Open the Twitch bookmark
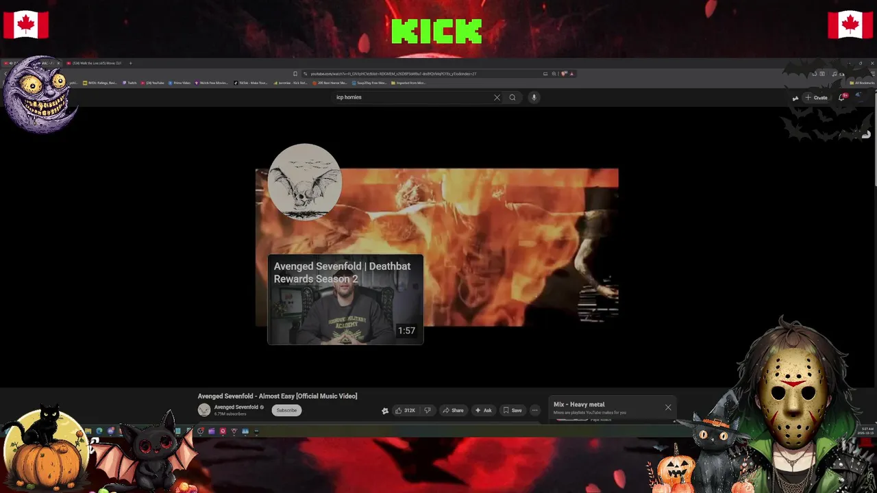 tap(129, 83)
